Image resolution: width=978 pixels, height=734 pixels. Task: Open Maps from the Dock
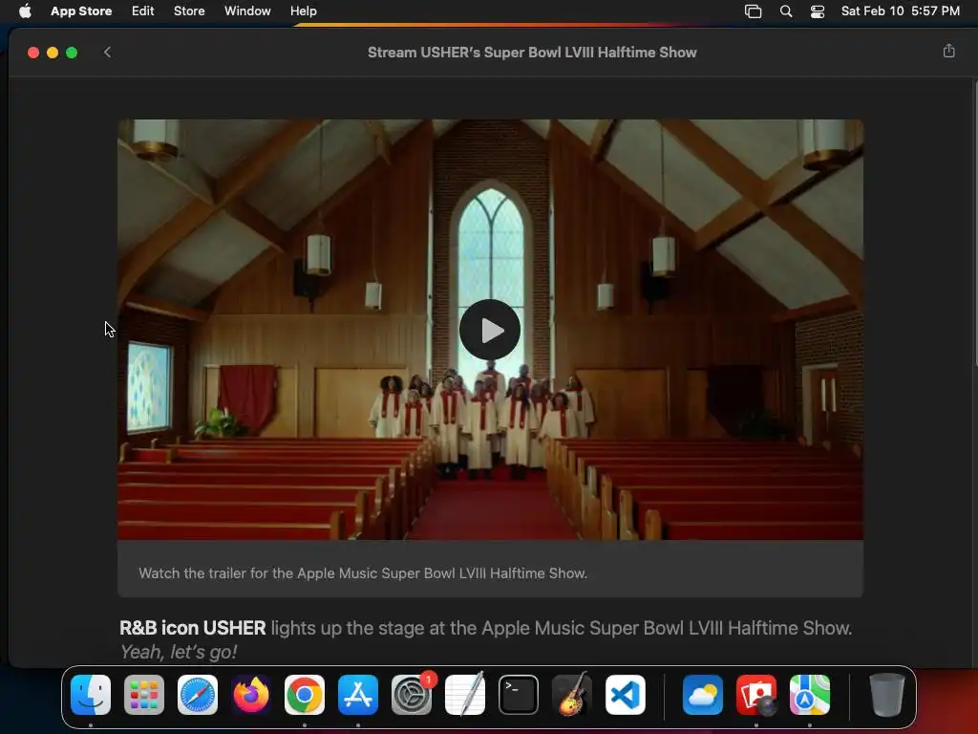point(810,695)
